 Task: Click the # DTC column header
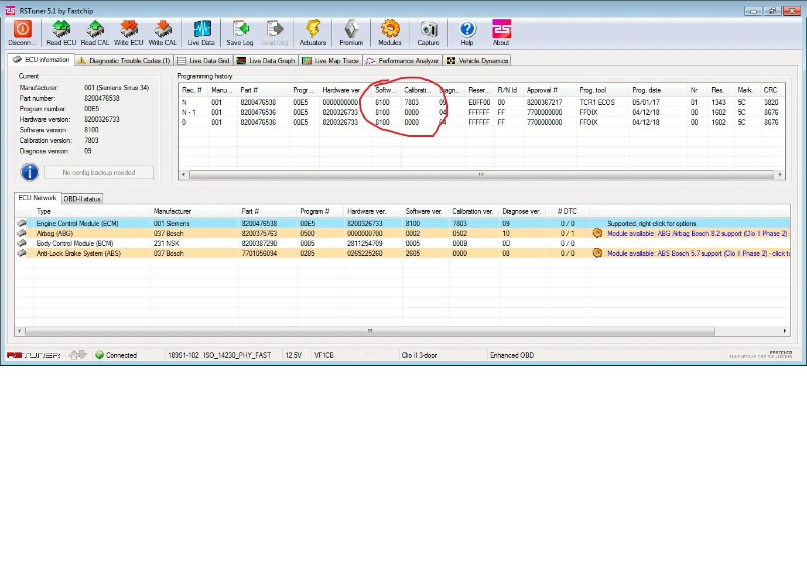pyautogui.click(x=567, y=211)
